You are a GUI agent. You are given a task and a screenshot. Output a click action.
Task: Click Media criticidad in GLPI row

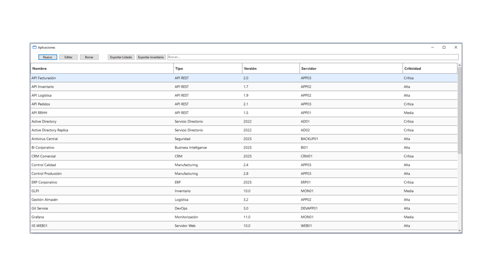click(x=409, y=191)
